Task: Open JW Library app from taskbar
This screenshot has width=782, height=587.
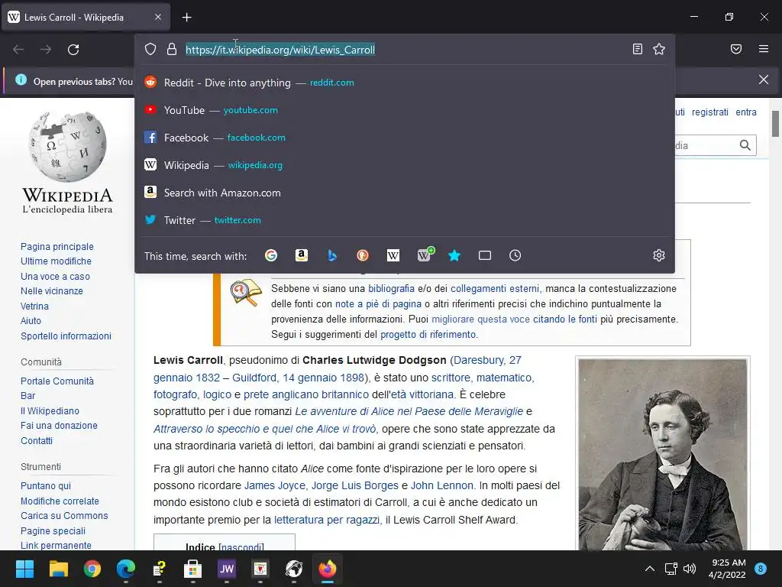Action: pos(226,569)
